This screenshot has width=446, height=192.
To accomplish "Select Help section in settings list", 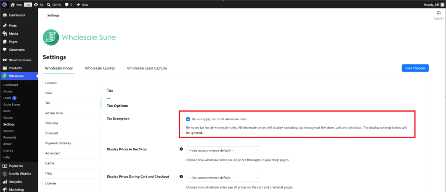I will (x=72, y=173).
